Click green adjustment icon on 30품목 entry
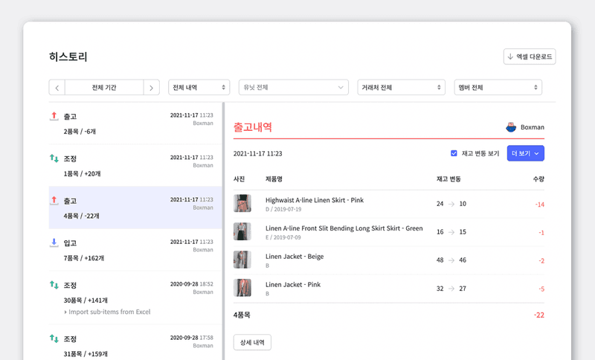This screenshot has height=360, width=595. pos(54,285)
